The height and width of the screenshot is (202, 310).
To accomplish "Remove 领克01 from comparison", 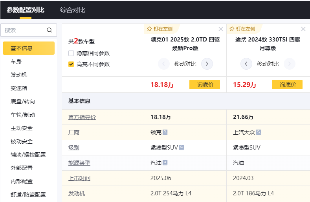I will pyautogui.click(x=221, y=29).
